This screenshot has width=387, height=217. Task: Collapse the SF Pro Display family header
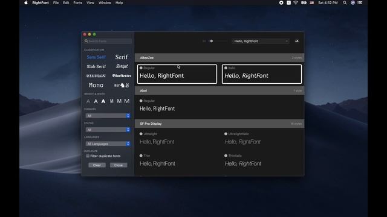(220, 124)
